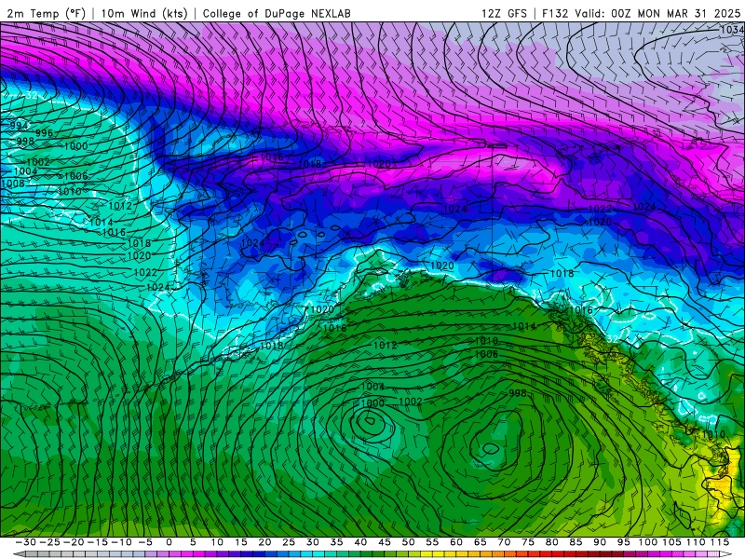Click the 'Valid: 00Z MON MAR 31 2025' text

coord(657,13)
